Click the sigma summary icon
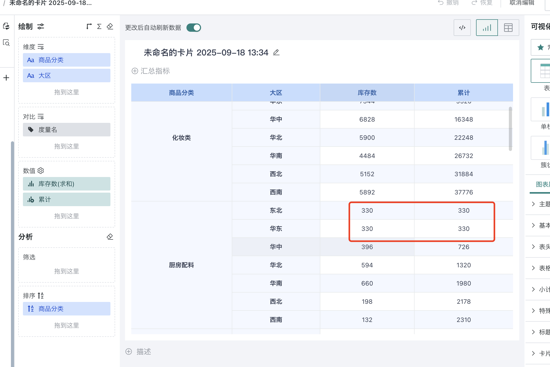 pyautogui.click(x=99, y=26)
